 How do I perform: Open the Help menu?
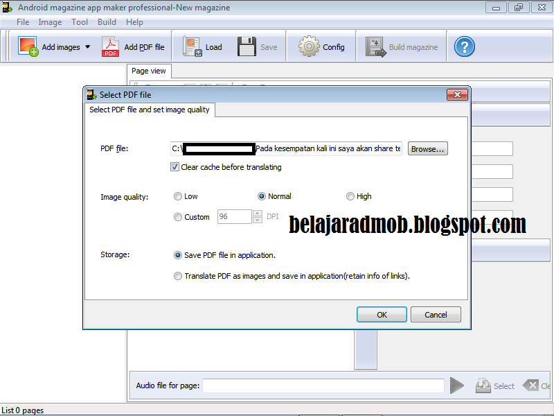pyautogui.click(x=134, y=22)
